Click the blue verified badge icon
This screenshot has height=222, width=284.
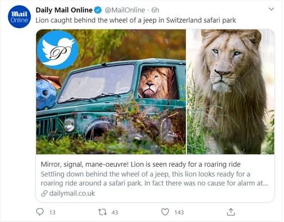[98, 10]
